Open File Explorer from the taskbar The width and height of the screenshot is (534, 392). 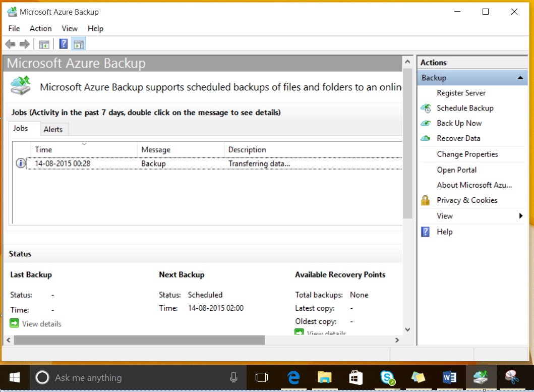[x=324, y=377]
